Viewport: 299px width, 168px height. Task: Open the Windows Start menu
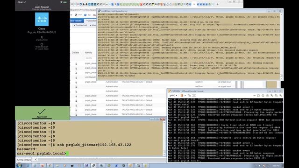(x=19, y=166)
